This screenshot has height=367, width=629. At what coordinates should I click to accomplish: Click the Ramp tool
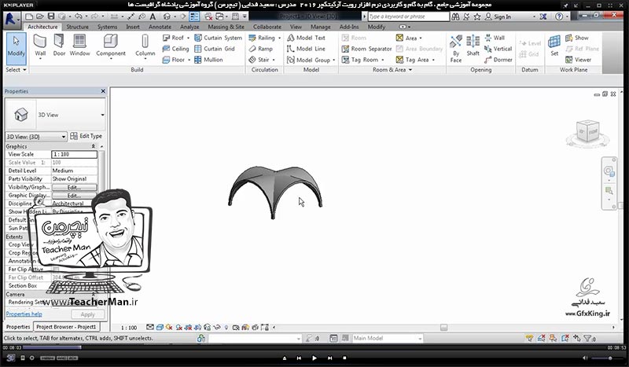point(261,49)
